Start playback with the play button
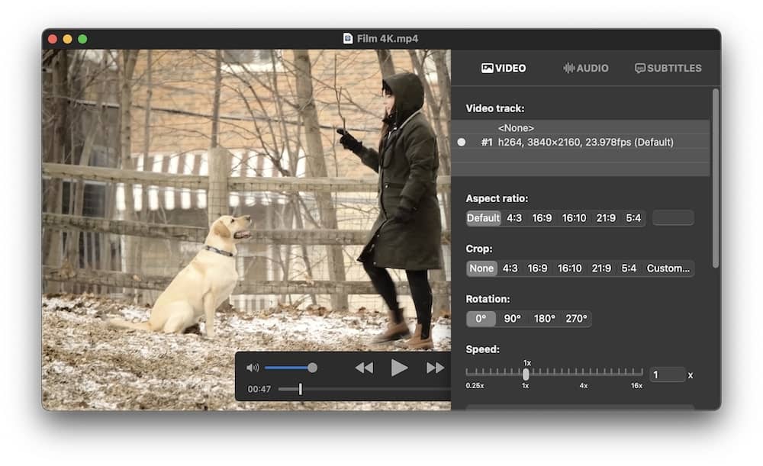 [399, 368]
